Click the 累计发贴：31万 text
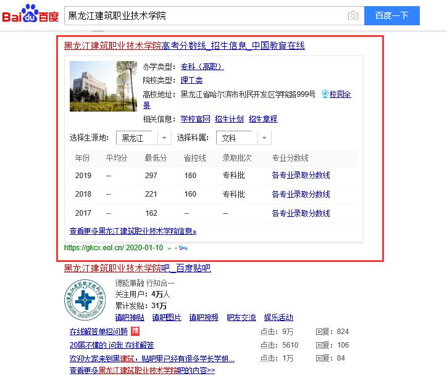Viewport: 447px width, 376px height. [x=141, y=306]
